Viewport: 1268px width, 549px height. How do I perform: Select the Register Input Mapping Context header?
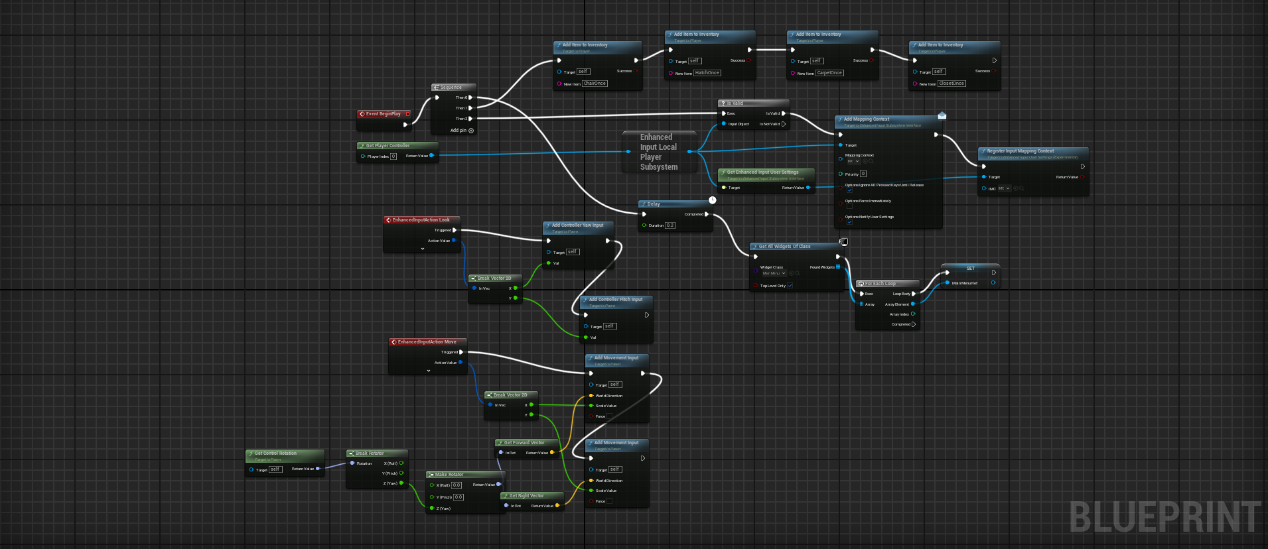click(1033, 154)
